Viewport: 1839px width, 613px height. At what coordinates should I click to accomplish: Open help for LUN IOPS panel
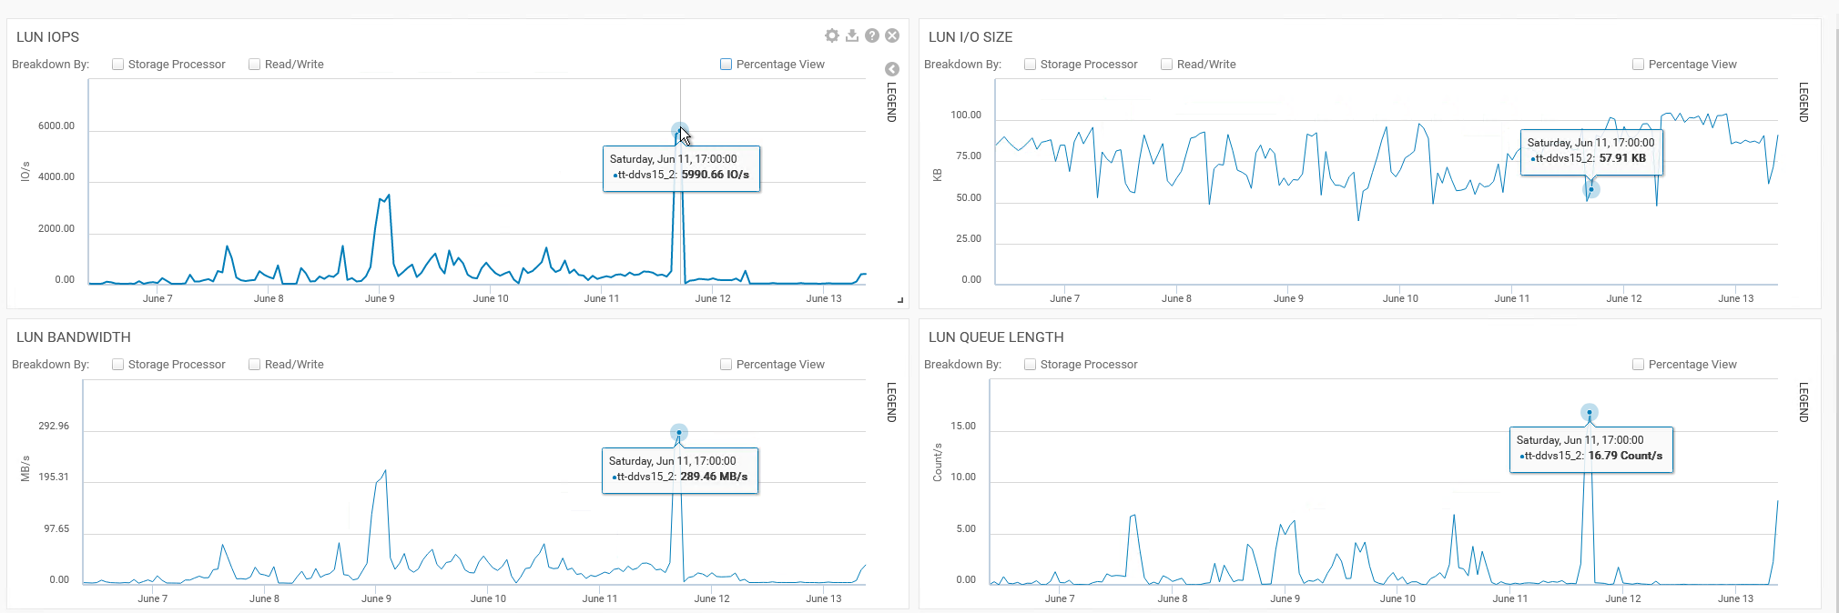coord(872,35)
